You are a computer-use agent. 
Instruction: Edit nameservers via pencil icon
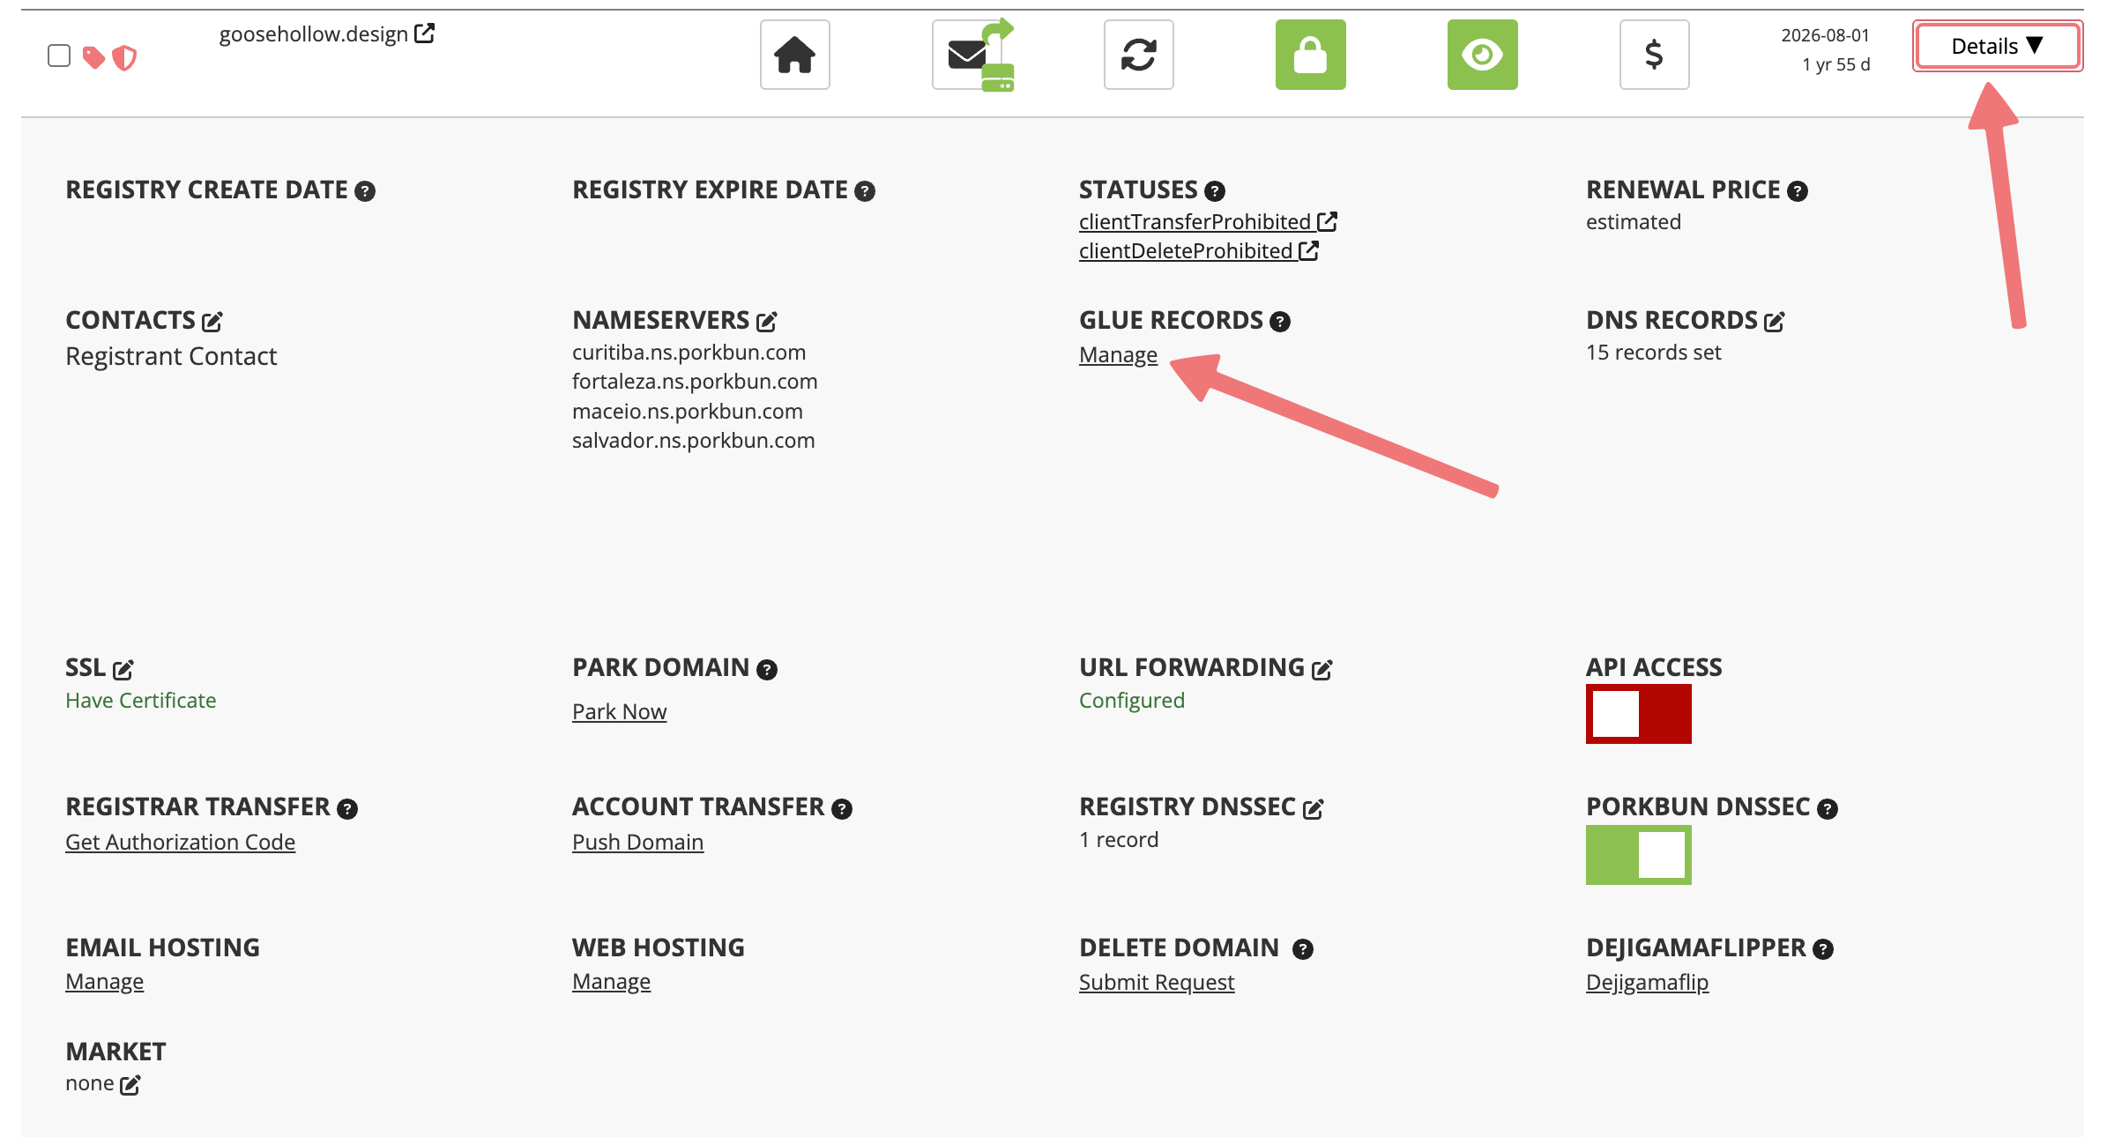pyautogui.click(x=766, y=322)
